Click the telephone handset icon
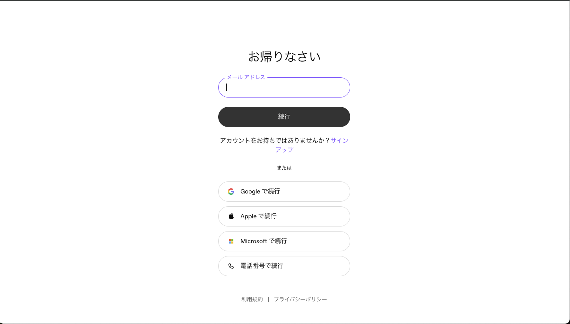This screenshot has width=570, height=324. tap(231, 266)
